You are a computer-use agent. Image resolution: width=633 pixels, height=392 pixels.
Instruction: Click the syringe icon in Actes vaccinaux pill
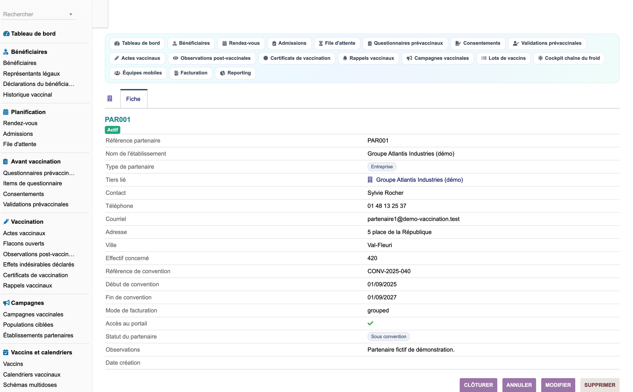coord(117,58)
